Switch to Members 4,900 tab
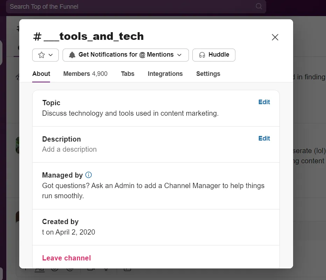This screenshot has width=326, height=280. pyautogui.click(x=85, y=74)
